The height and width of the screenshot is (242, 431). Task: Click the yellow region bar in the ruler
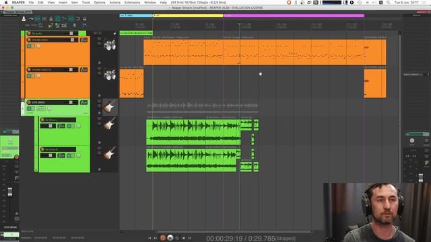tap(188, 15)
